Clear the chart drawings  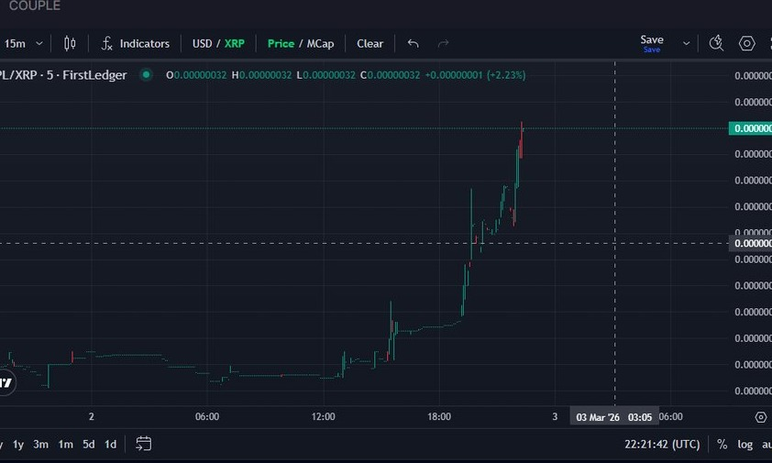(369, 44)
